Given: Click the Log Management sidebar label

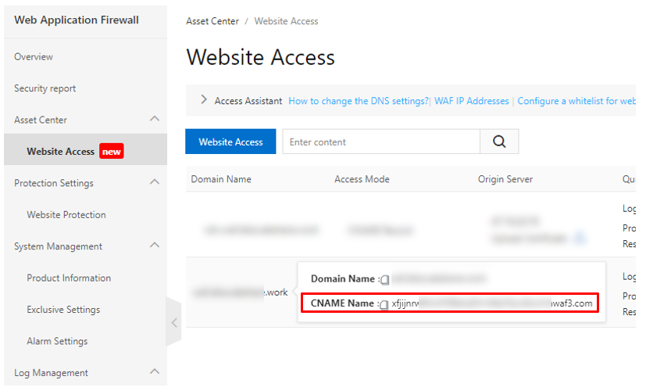Looking at the screenshot, I should pyautogui.click(x=51, y=373).
